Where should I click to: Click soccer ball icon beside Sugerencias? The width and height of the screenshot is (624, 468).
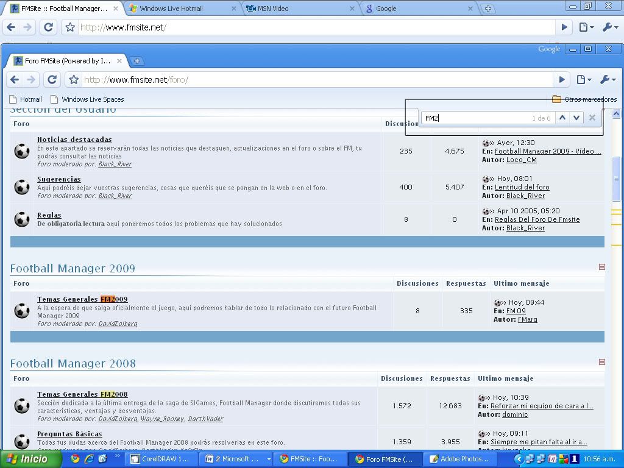(22, 186)
